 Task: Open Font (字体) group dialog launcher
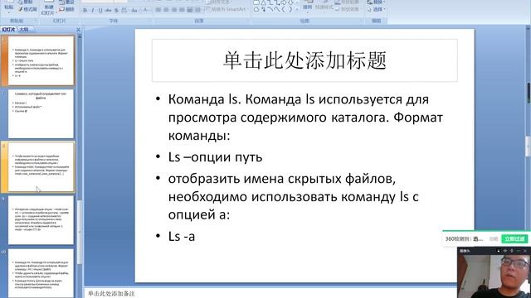[150, 21]
